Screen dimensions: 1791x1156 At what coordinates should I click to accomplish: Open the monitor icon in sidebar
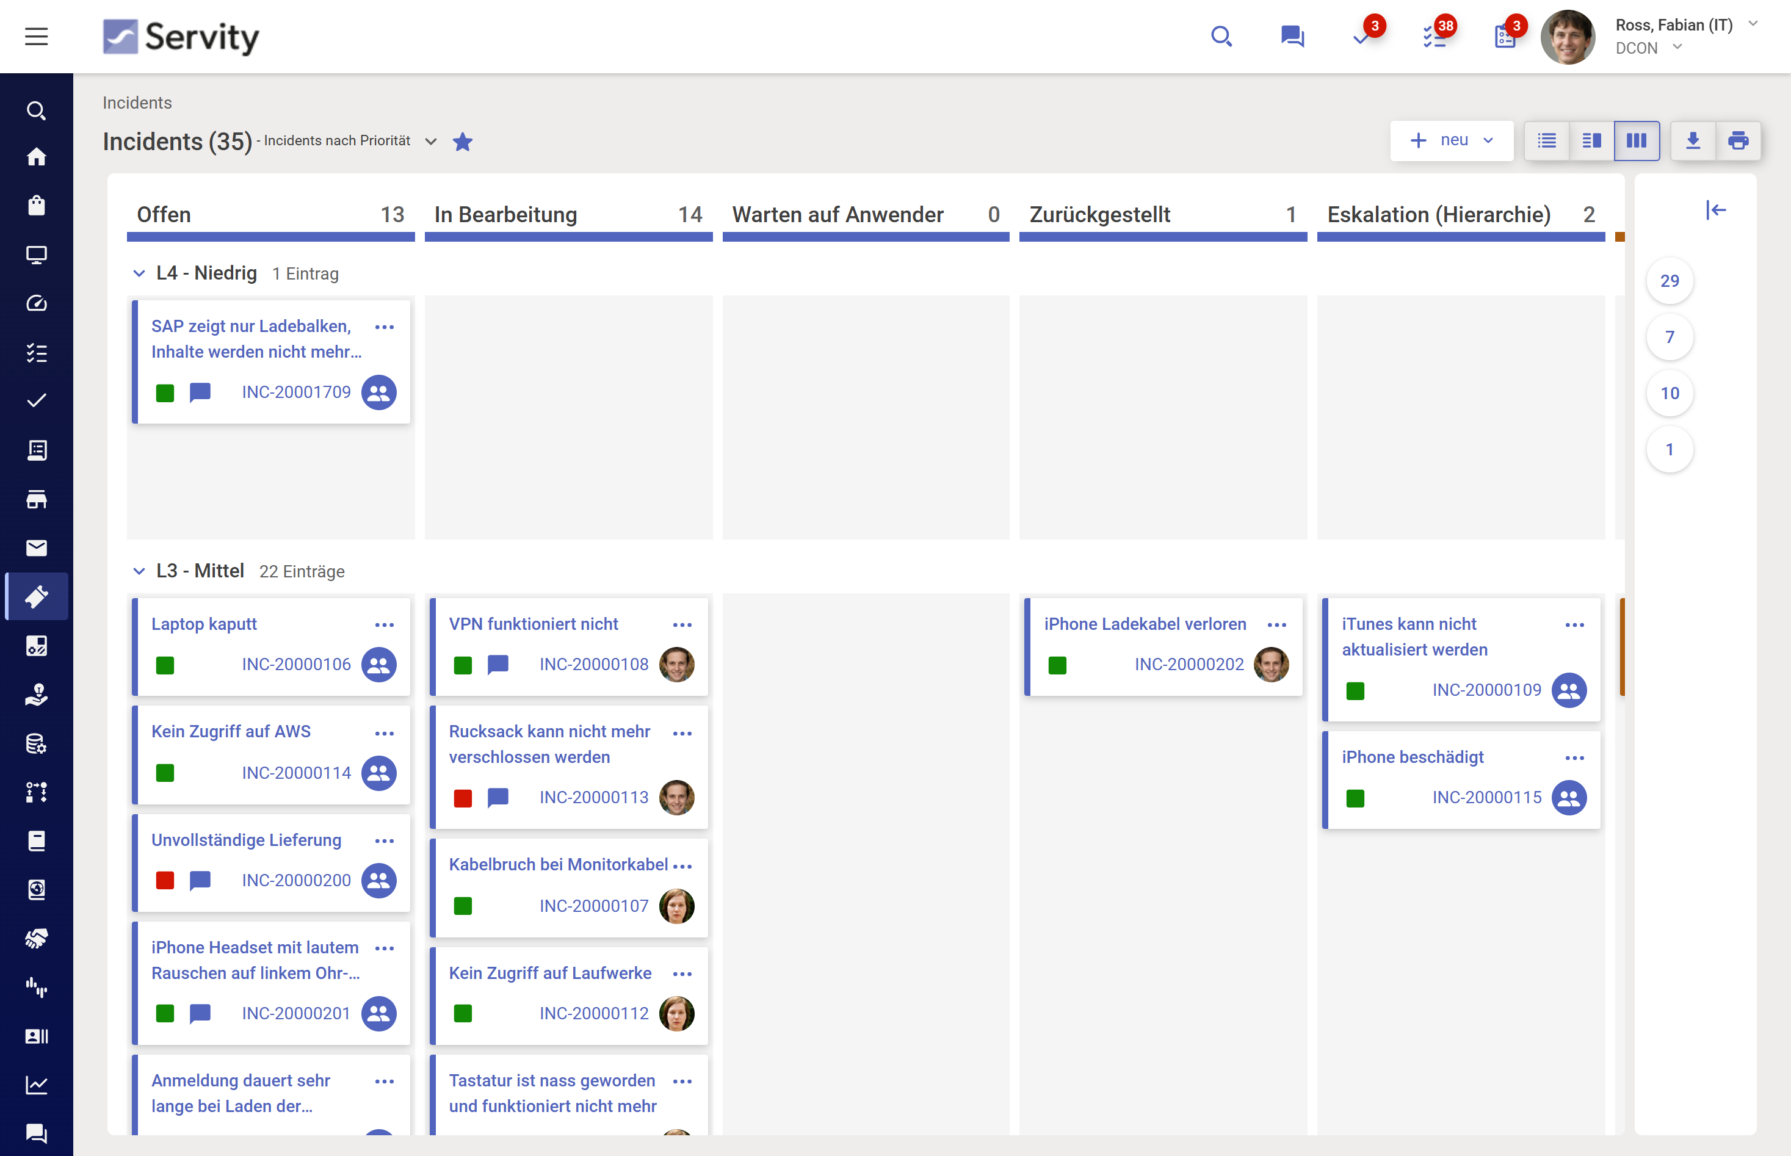pos(36,255)
